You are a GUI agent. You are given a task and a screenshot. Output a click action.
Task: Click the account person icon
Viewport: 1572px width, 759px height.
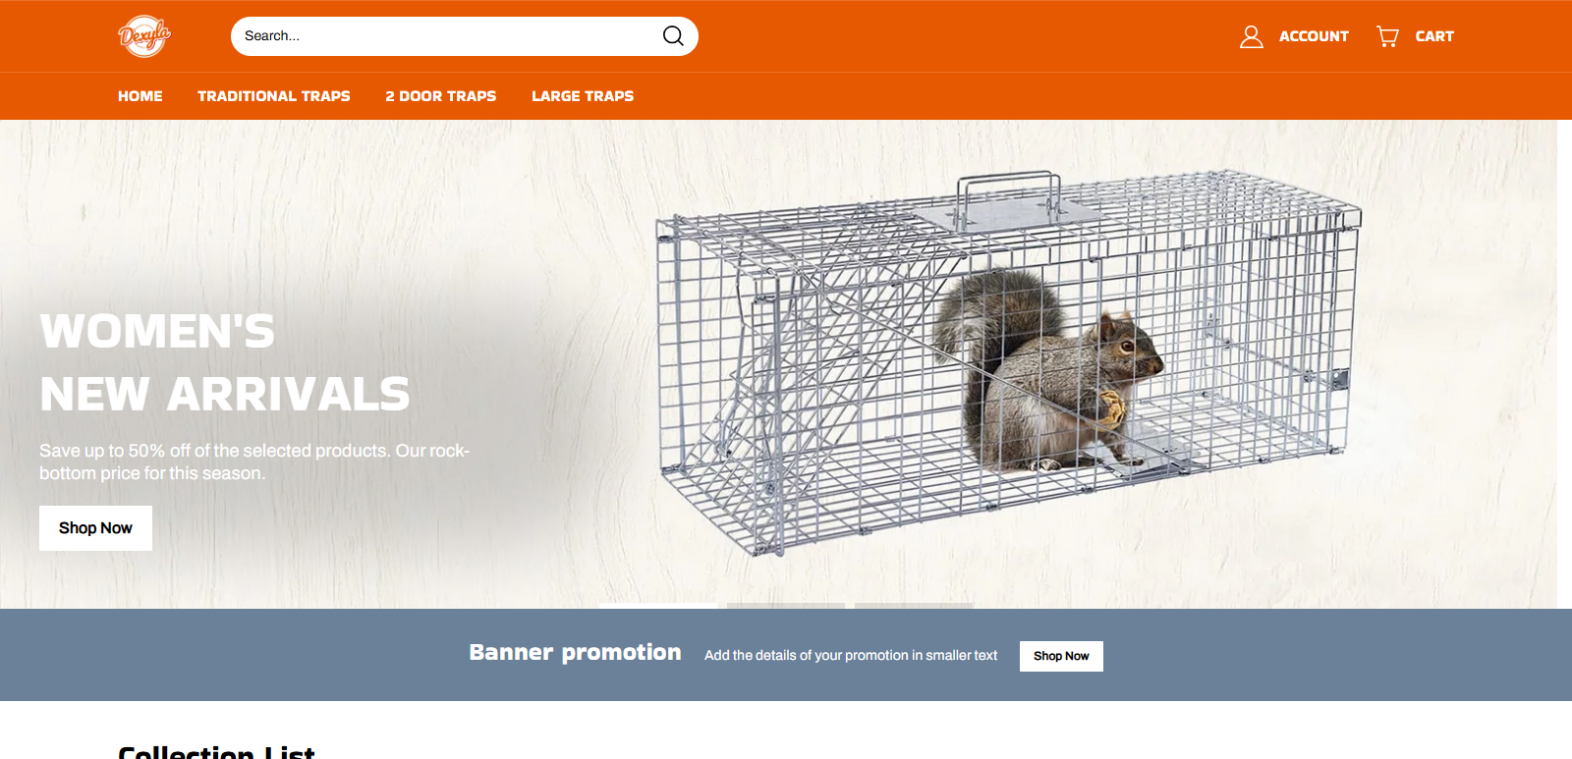(1251, 36)
